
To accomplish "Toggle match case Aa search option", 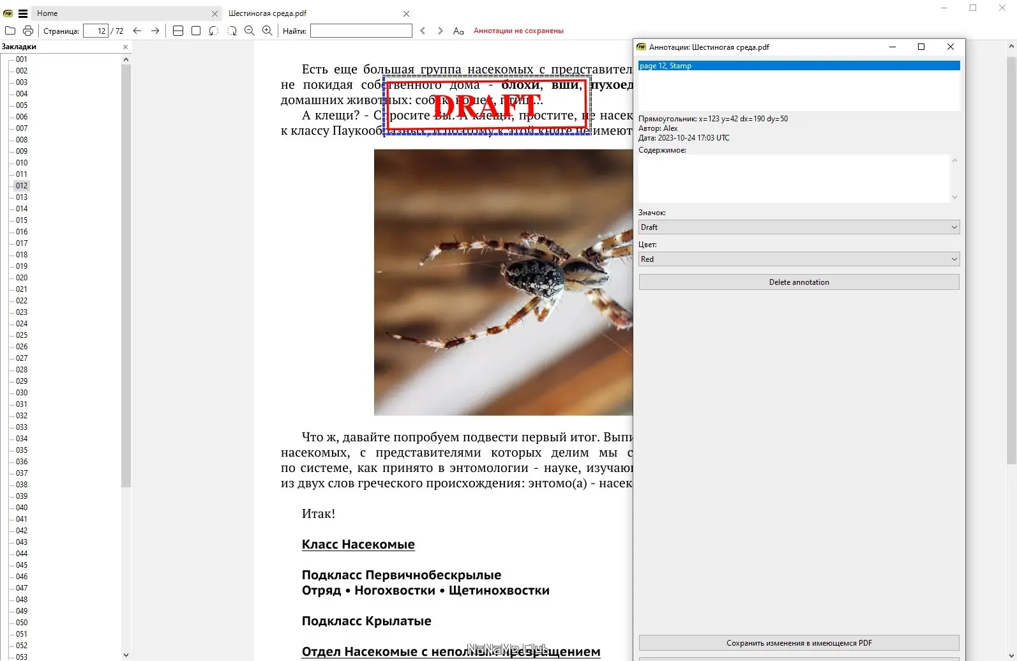I will (x=458, y=31).
